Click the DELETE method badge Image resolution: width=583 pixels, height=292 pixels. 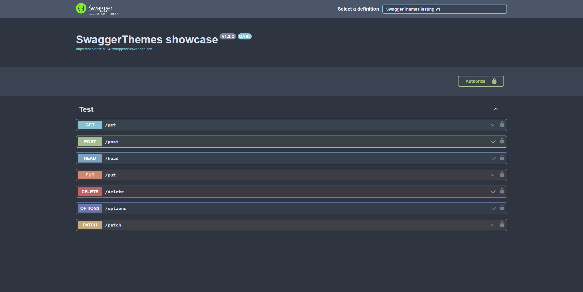tap(90, 192)
